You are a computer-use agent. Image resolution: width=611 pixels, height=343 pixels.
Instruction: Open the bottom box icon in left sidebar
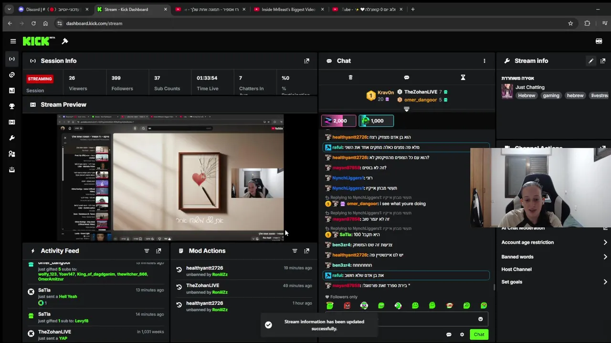tap(12, 169)
